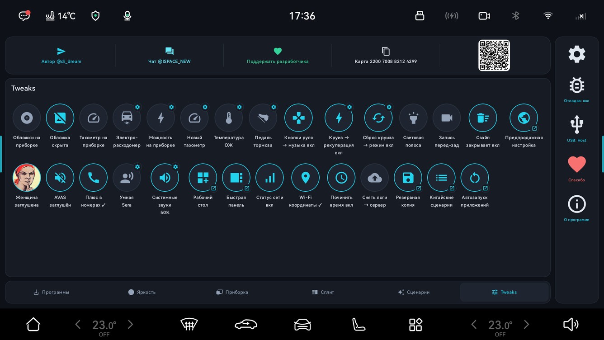
Task: Decrease right temperature with left arrow
Action: pos(474,324)
